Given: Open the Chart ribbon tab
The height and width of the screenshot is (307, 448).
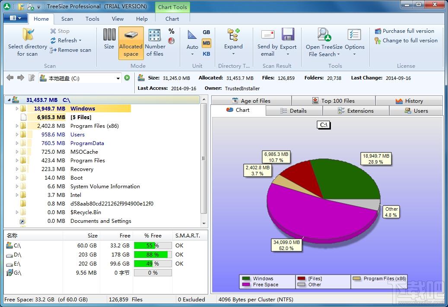Looking at the screenshot, I should point(172,19).
